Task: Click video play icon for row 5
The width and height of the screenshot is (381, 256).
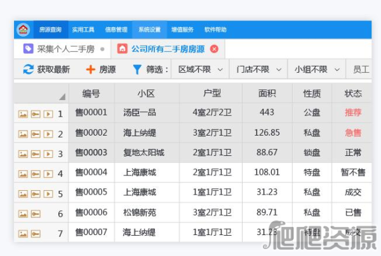Action: click(48, 194)
